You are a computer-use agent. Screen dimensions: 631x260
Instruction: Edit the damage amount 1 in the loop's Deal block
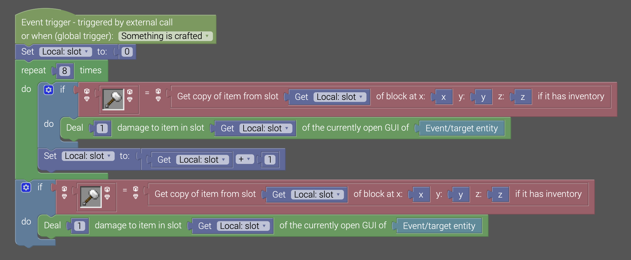[x=102, y=128]
